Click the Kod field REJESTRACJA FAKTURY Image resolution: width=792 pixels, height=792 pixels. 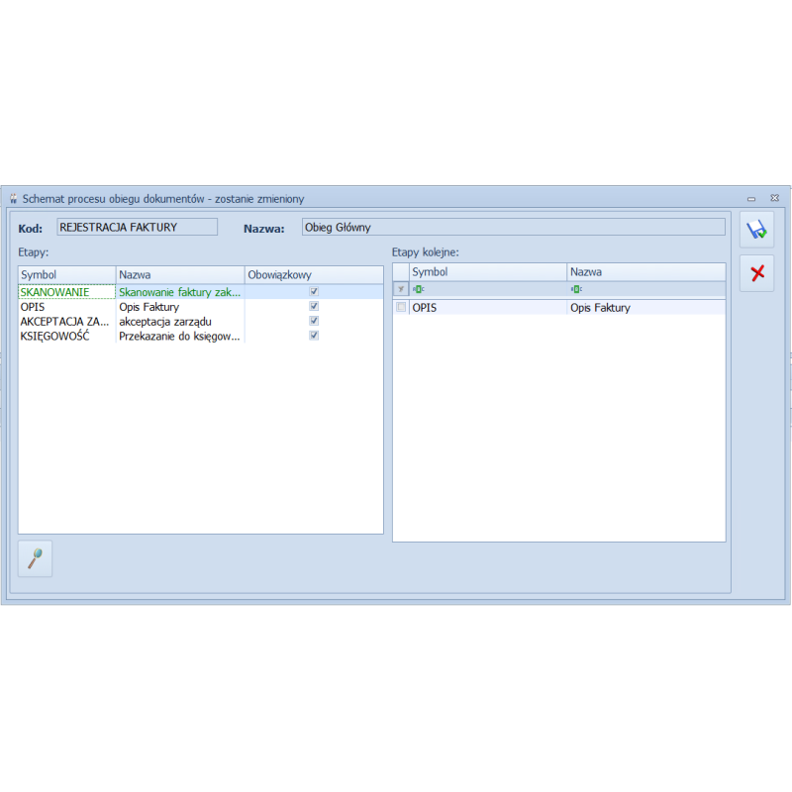pyautogui.click(x=137, y=227)
